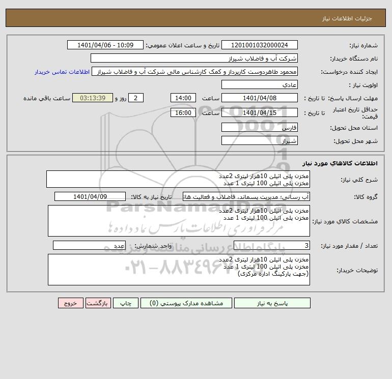Image resolution: width=392 pixels, height=379 pixels.
Task: Click the label توضیحات خریدار
Action: click(357, 270)
